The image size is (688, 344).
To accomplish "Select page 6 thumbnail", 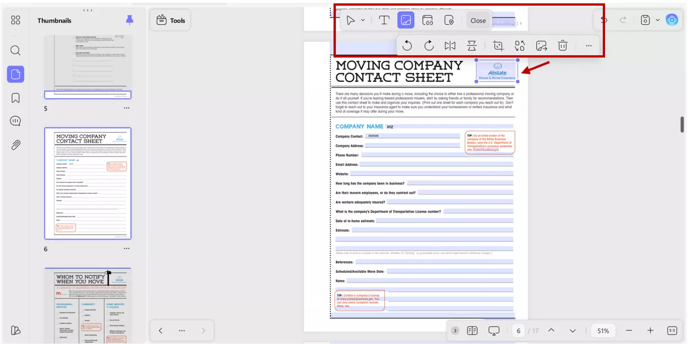I will tap(88, 183).
